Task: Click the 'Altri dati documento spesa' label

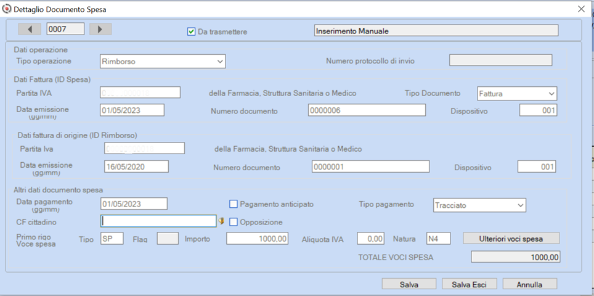Action: tap(59, 191)
